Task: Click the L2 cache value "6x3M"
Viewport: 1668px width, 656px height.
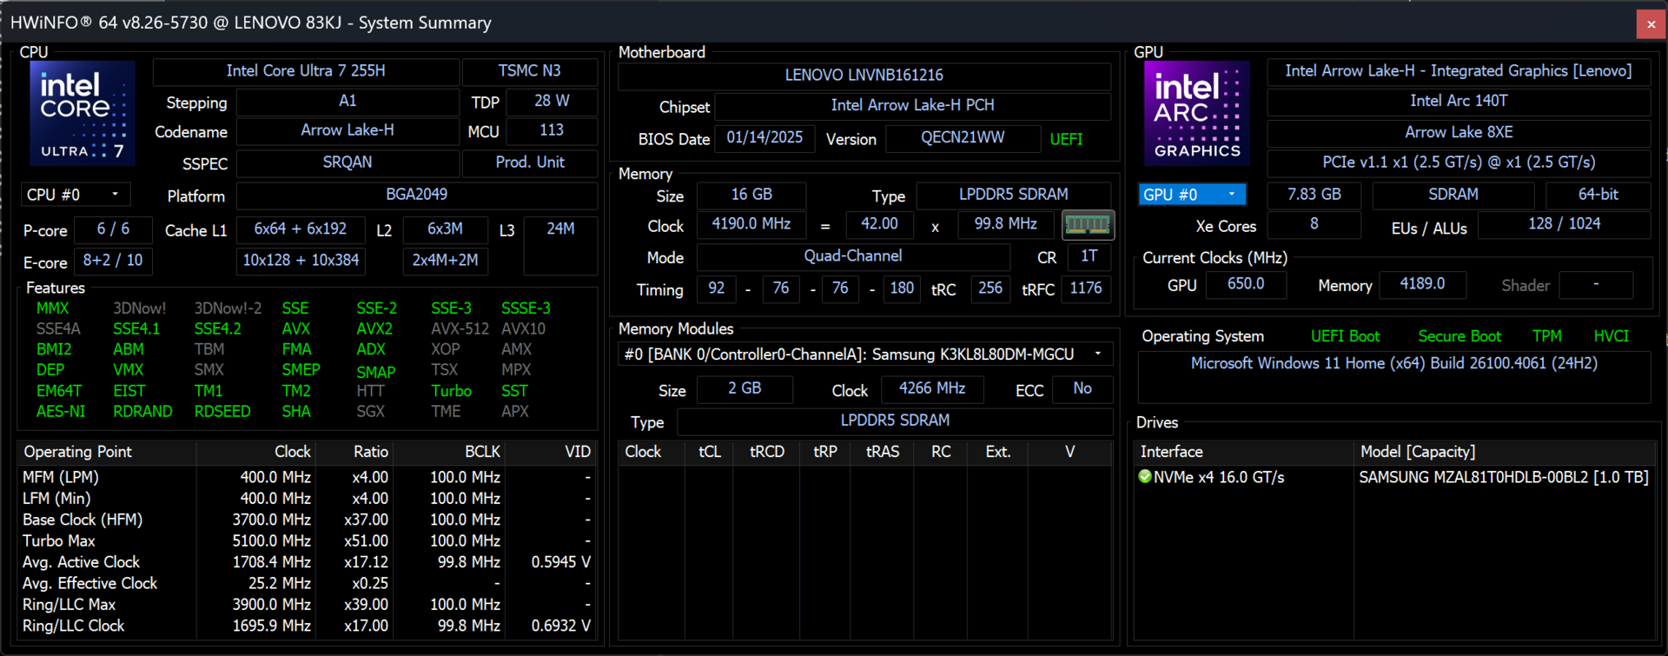Action: (x=445, y=229)
